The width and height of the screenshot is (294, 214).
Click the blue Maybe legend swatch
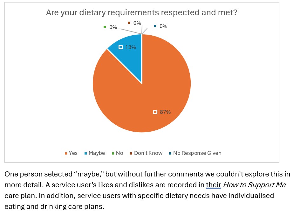click(x=85, y=153)
